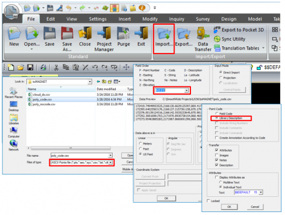Image resolution: width=285 pixels, height=215 pixels.
Task: Click the green map icon in the quick access bar
Action: (105, 8)
